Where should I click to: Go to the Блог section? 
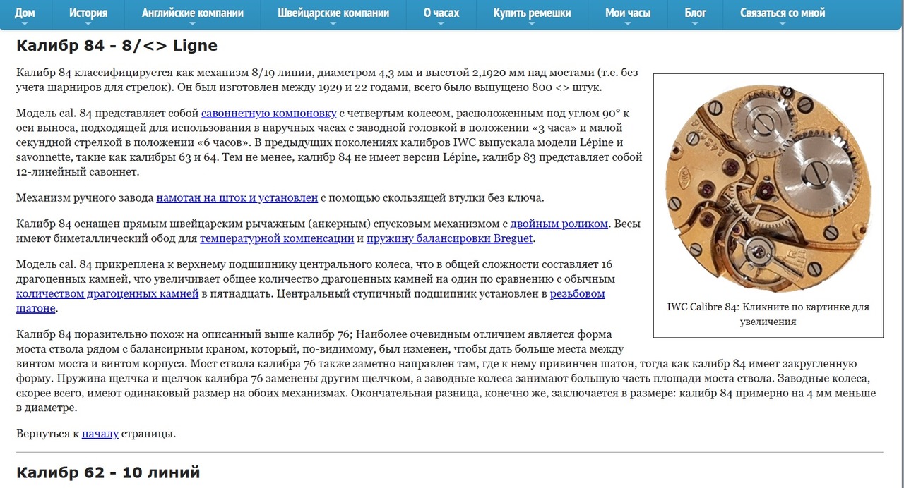(695, 13)
